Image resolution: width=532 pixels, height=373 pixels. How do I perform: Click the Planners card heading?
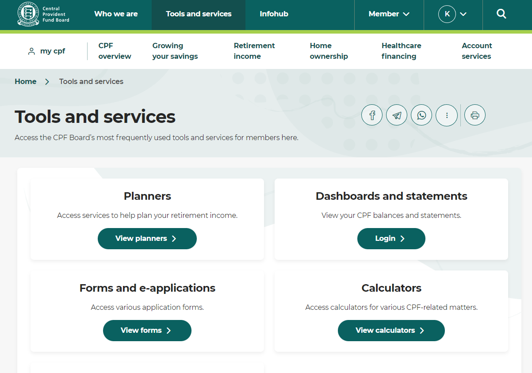(x=147, y=196)
